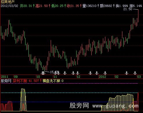Click the closing price 收21.35
The width and height of the screenshot is (143, 113).
click(x=73, y=6)
